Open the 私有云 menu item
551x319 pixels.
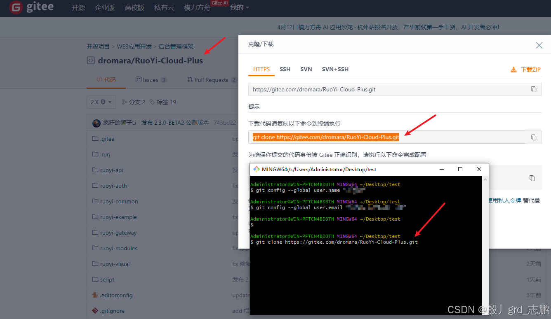pyautogui.click(x=164, y=8)
